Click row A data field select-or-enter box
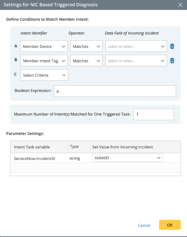 [x=136, y=46]
